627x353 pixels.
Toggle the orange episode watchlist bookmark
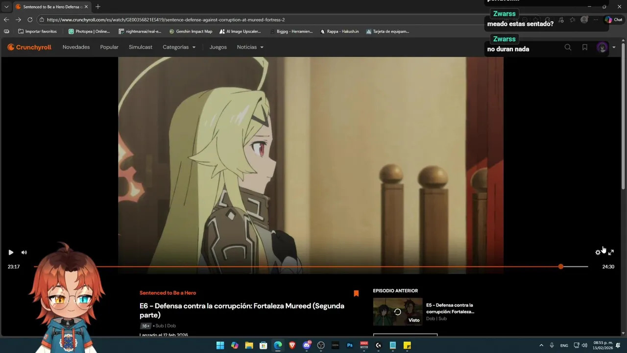(356, 293)
